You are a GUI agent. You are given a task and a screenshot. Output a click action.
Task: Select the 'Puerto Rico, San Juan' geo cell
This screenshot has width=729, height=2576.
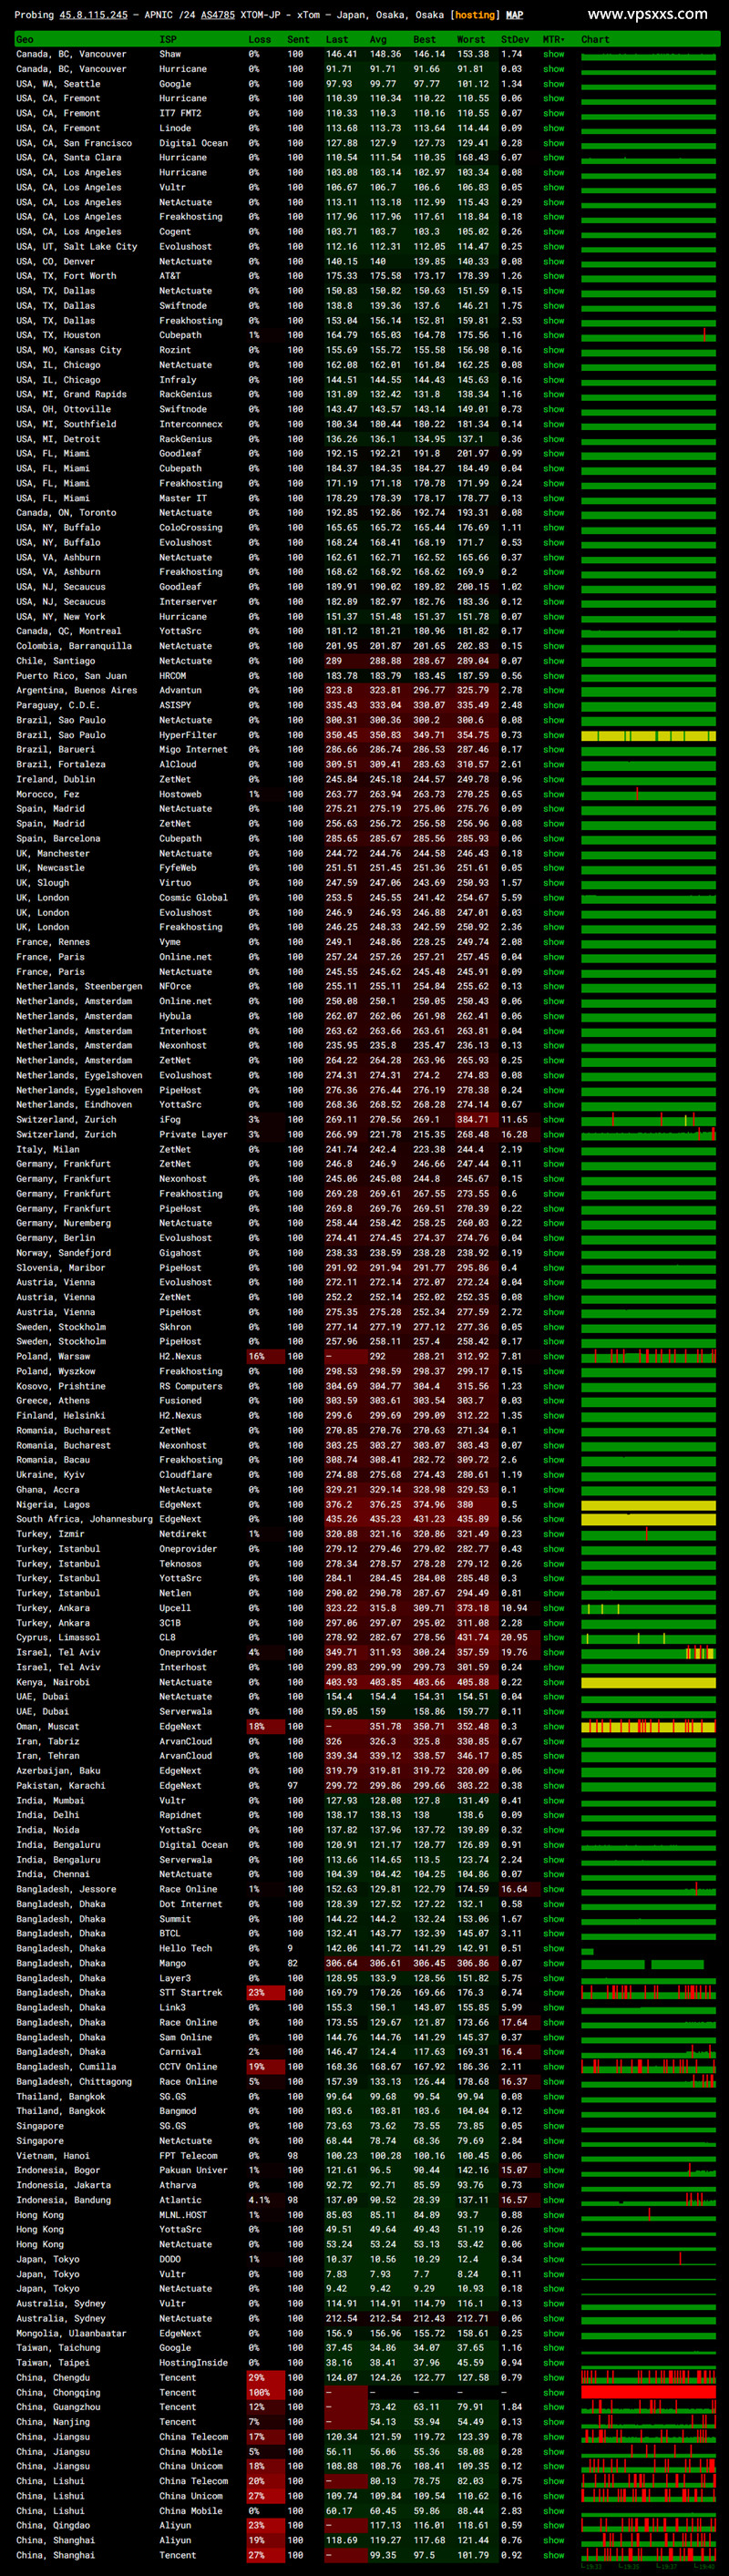(x=71, y=676)
